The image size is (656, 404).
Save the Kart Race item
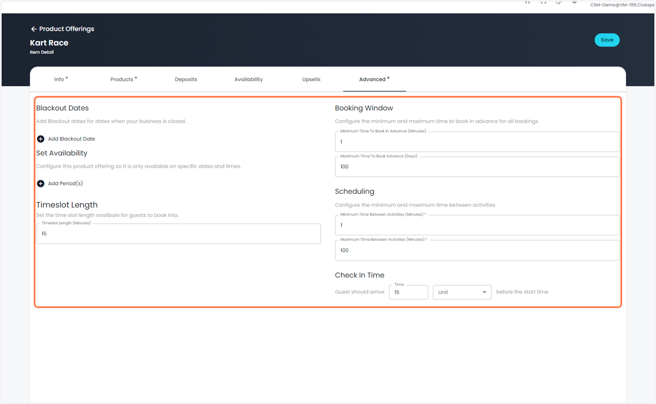607,40
